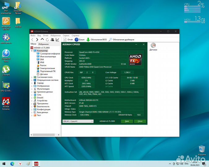Open DAEMON Tools desktop icon

[x=6, y=56]
